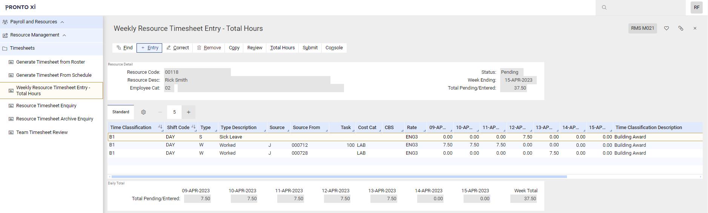Image resolution: width=708 pixels, height=213 pixels.
Task: Open the table settings gear icon
Action: coord(143,112)
